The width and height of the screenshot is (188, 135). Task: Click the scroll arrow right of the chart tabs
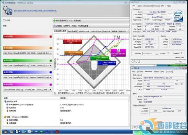127,31
